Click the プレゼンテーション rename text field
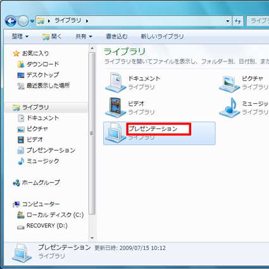Viewport: 269px width, 269px height. coord(159,129)
